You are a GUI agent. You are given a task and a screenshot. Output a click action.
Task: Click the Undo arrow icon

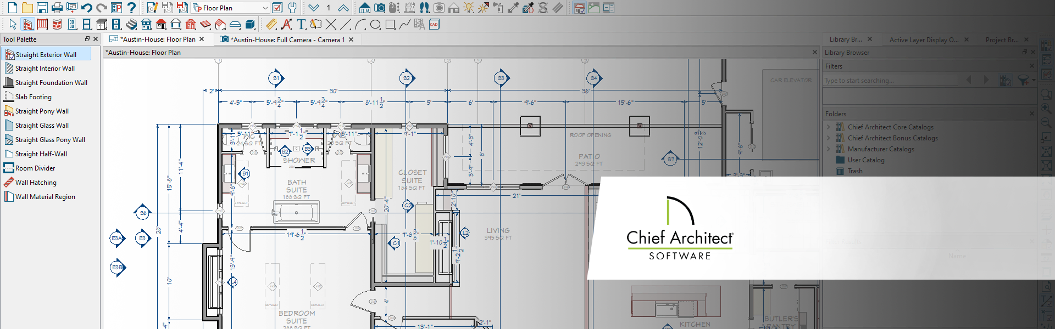(86, 8)
